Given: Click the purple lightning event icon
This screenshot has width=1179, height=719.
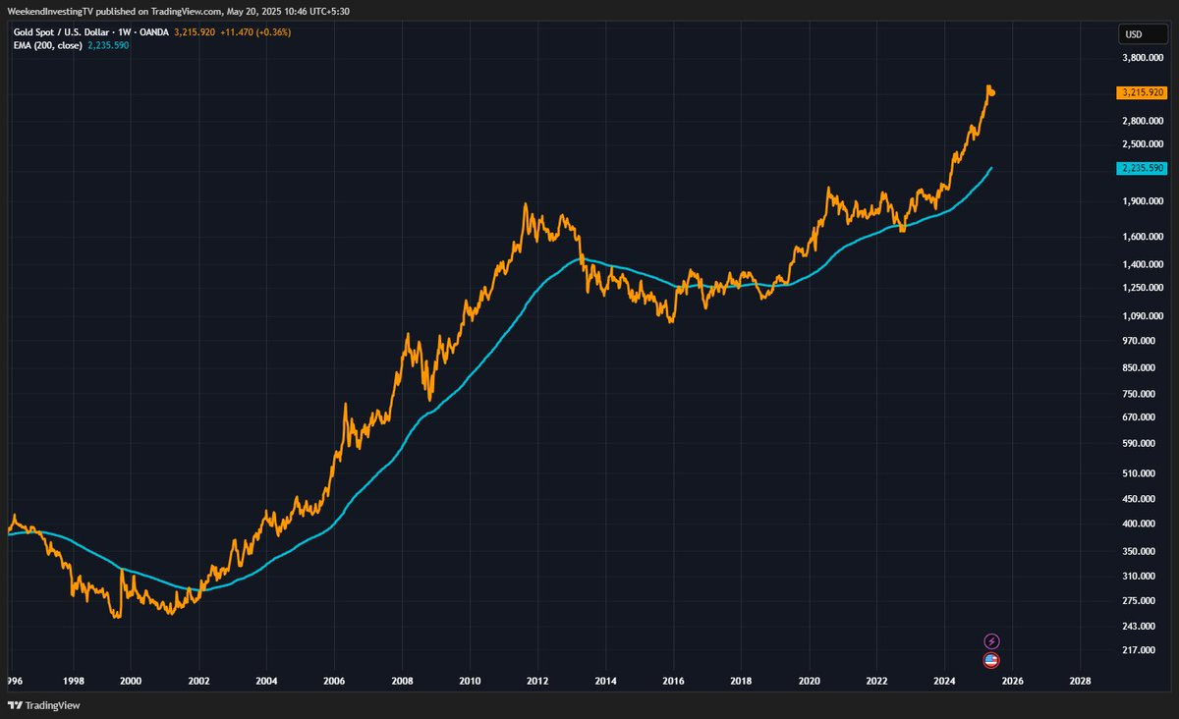Looking at the screenshot, I should point(991,640).
